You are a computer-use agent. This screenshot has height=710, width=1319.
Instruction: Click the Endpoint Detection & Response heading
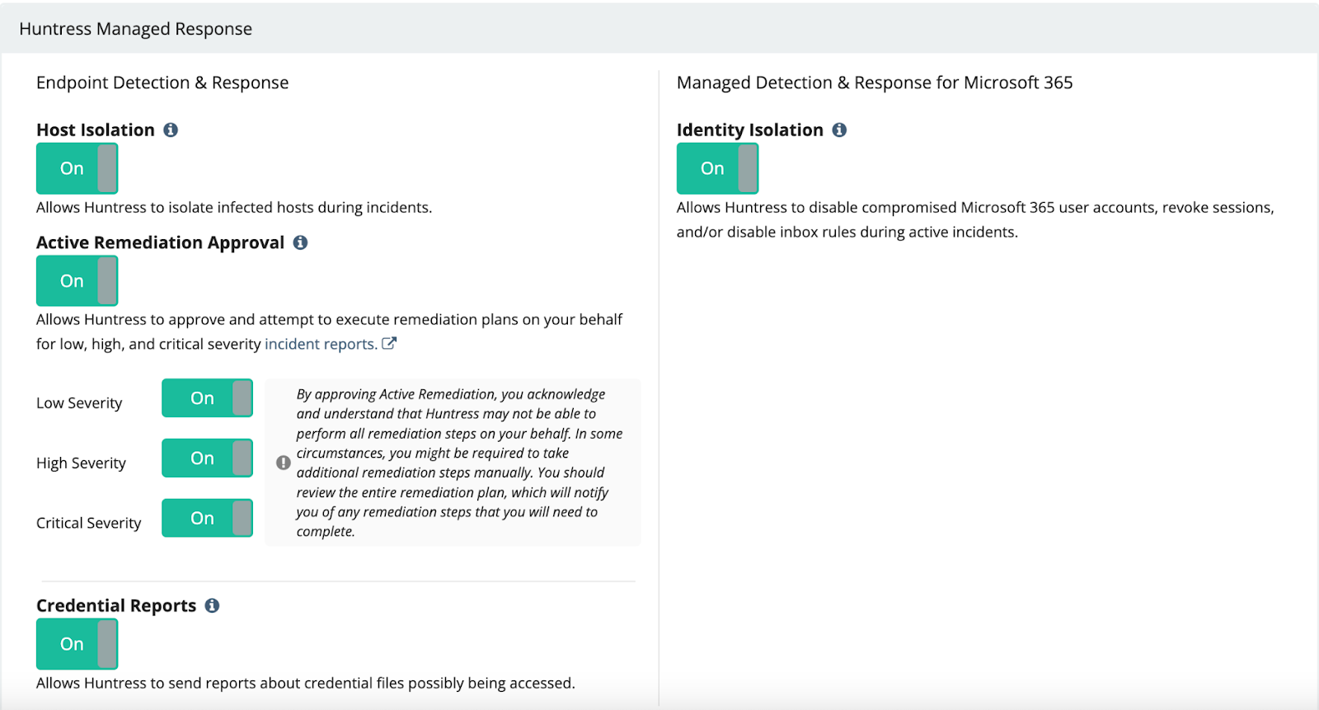[162, 82]
